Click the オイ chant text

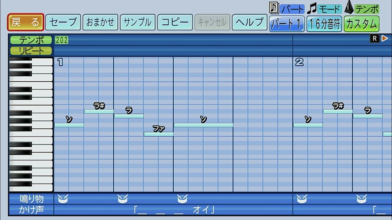[x=201, y=210]
